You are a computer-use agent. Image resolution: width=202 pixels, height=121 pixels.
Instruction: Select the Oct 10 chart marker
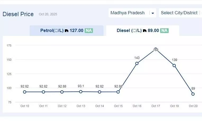[x=25, y=92]
